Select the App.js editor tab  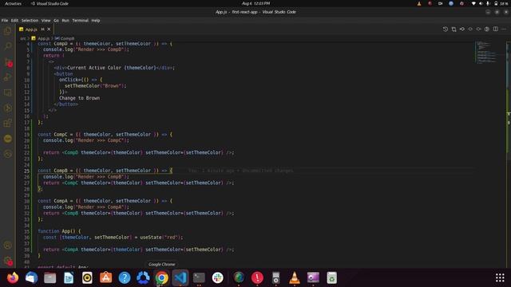point(35,29)
